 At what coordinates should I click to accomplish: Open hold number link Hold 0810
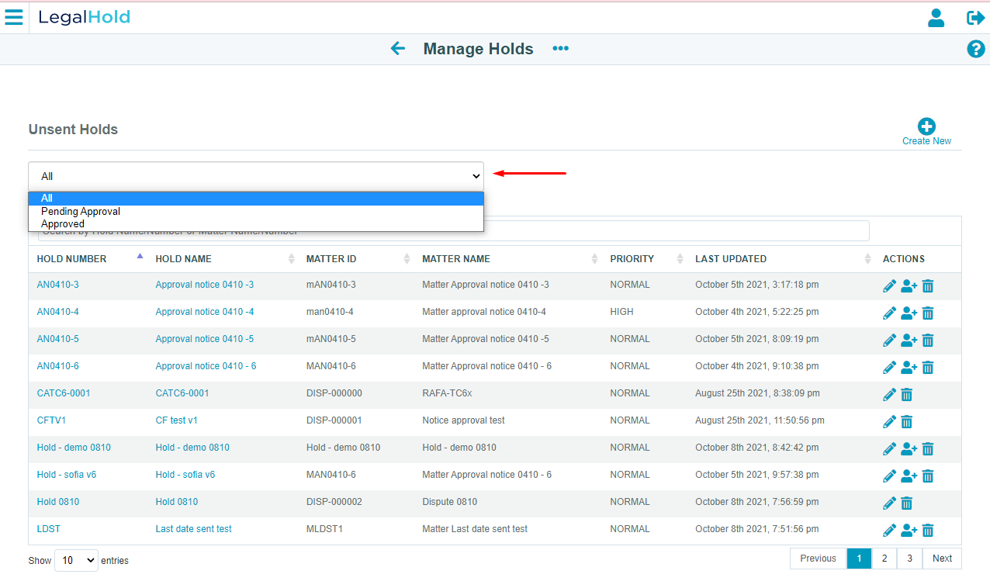click(x=58, y=502)
